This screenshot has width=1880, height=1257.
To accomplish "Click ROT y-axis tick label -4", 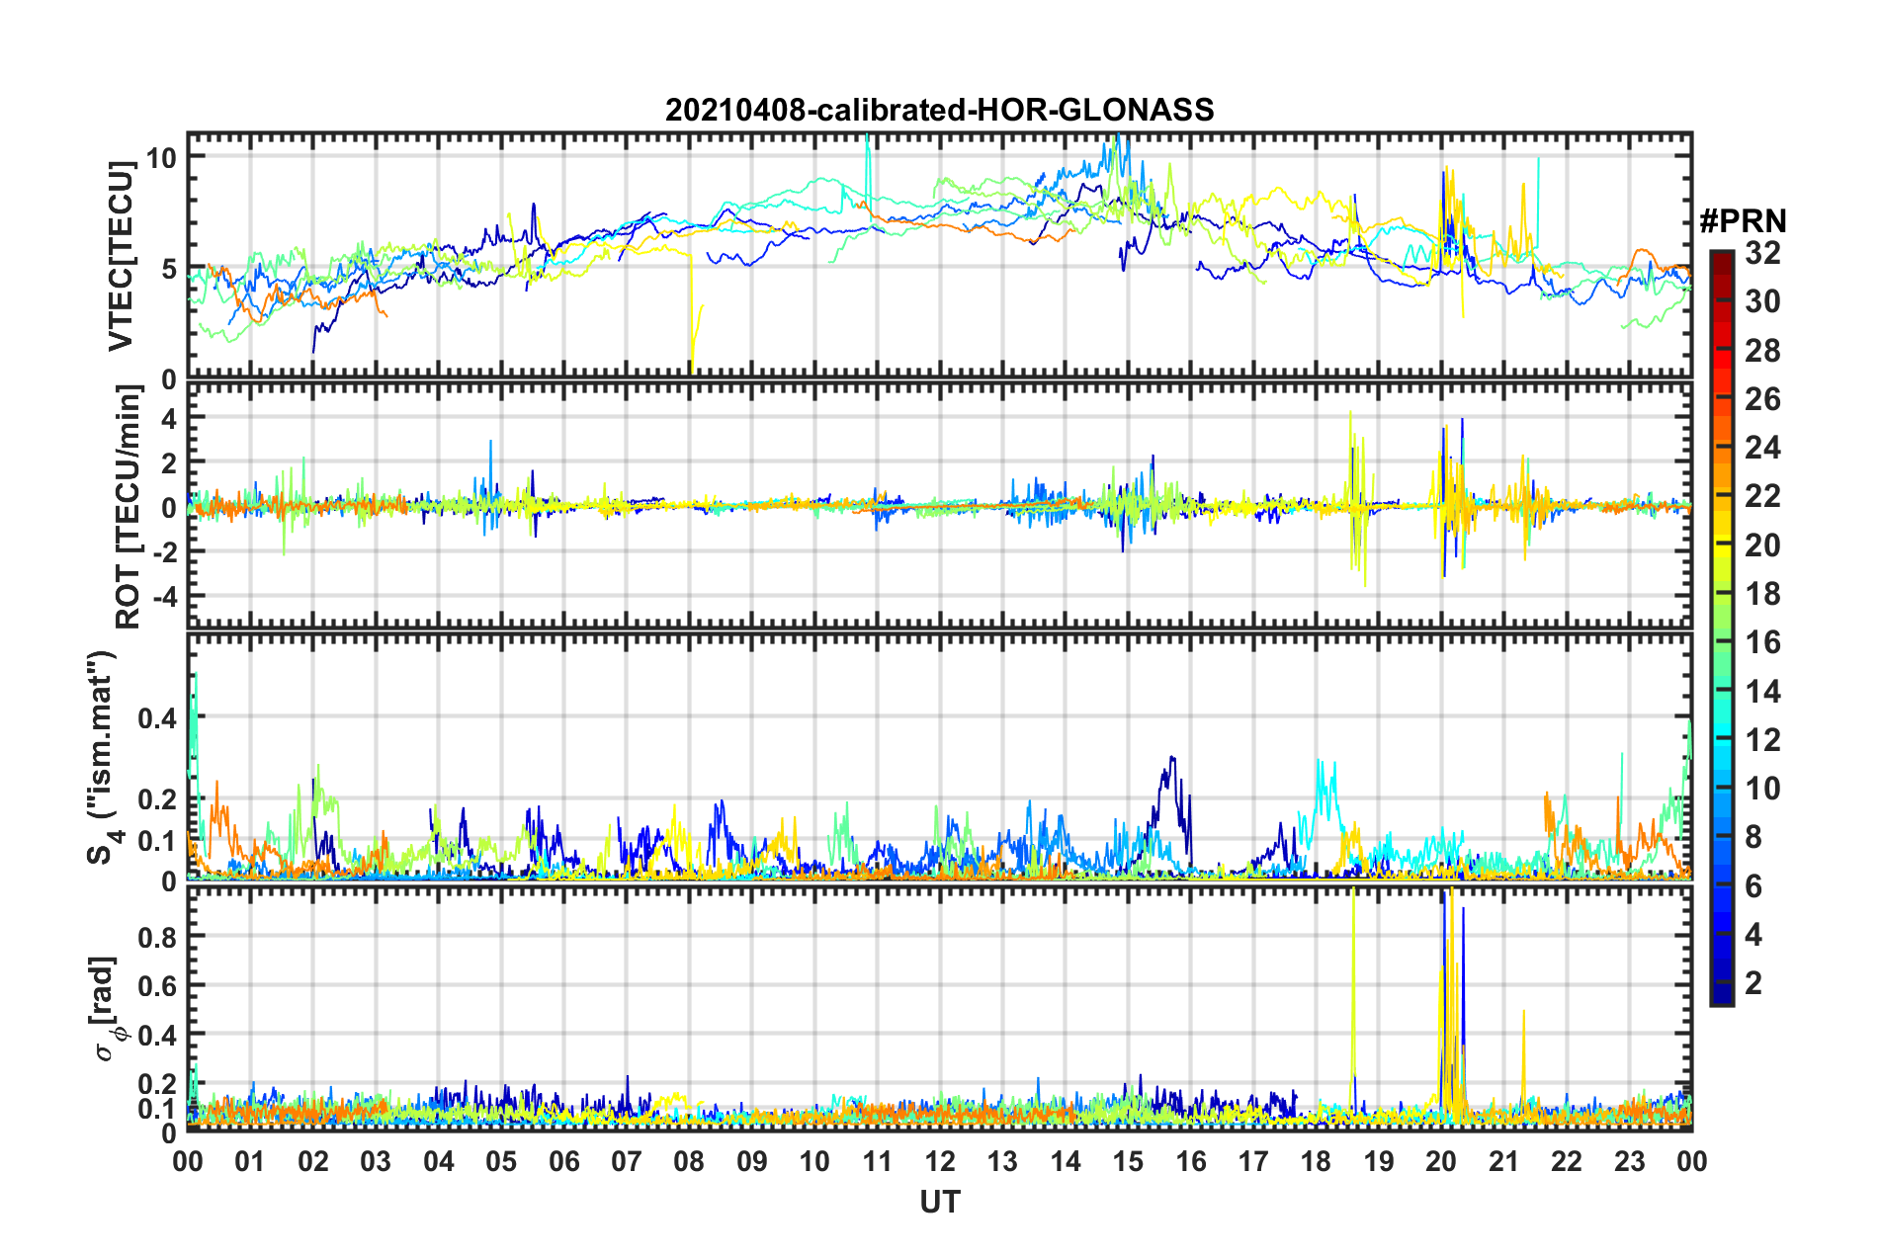I will 163,597.
